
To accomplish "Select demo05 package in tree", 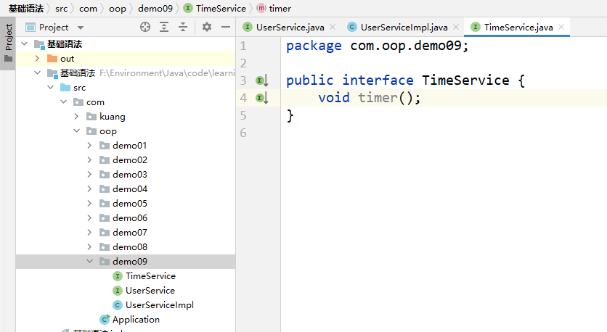I will point(126,203).
